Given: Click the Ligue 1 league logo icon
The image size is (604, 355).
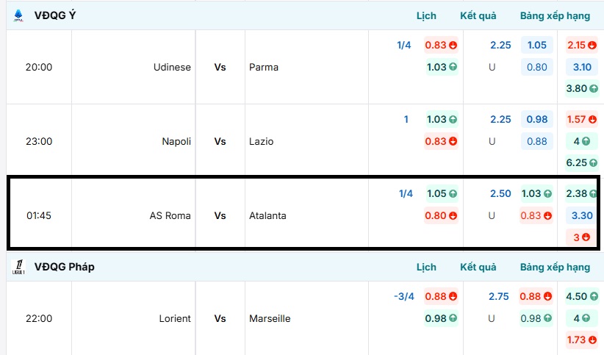Looking at the screenshot, I should [18, 267].
